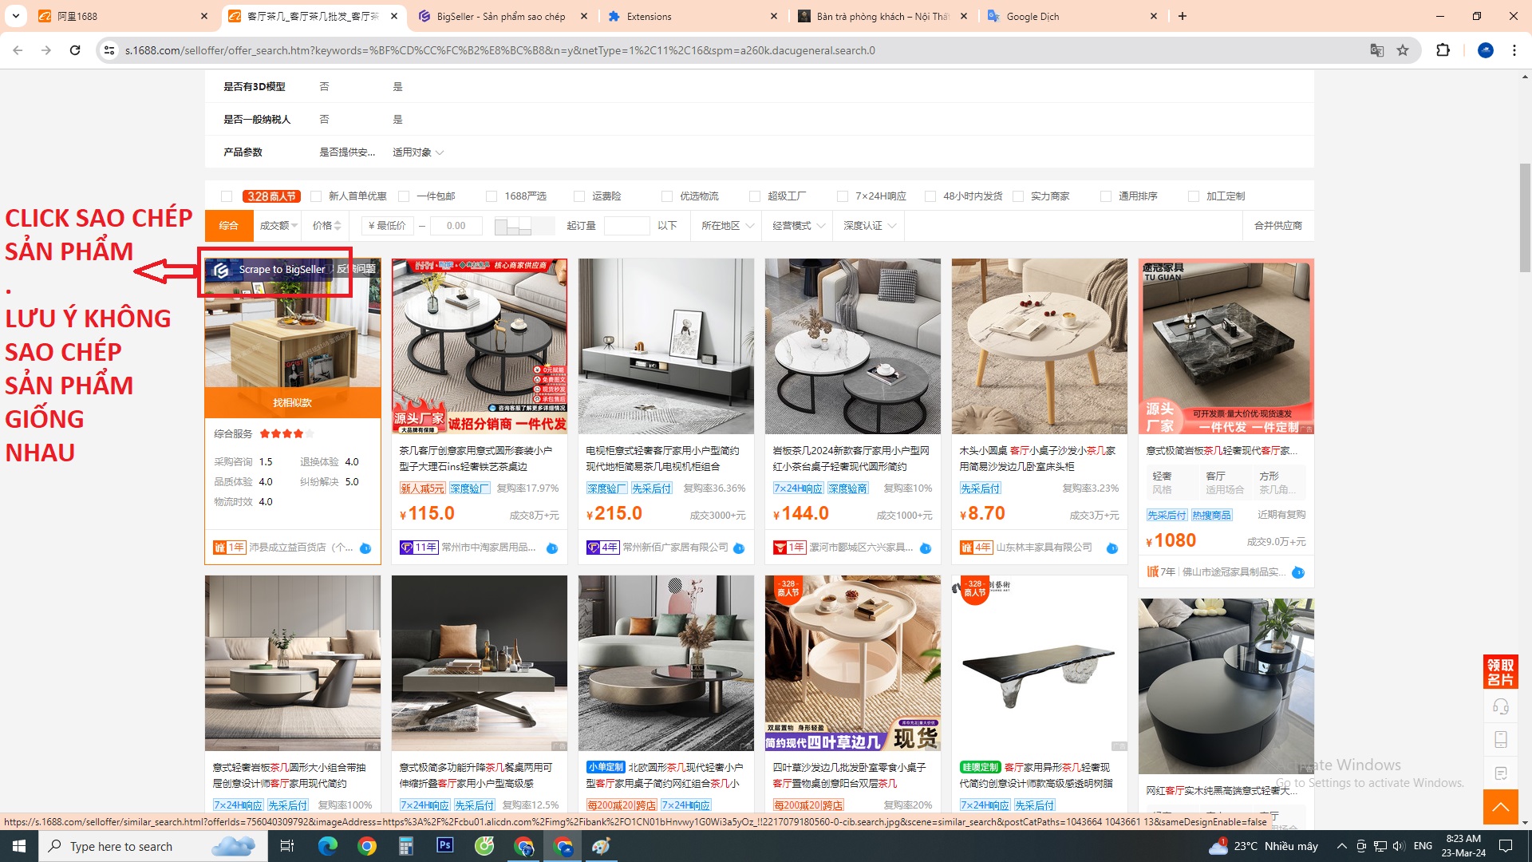1532x862 pixels.
Task: Open Photoshop from the taskbar
Action: (x=444, y=845)
